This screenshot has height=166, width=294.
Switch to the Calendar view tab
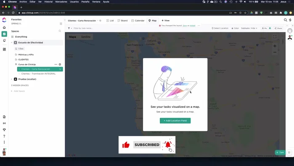coord(138,20)
